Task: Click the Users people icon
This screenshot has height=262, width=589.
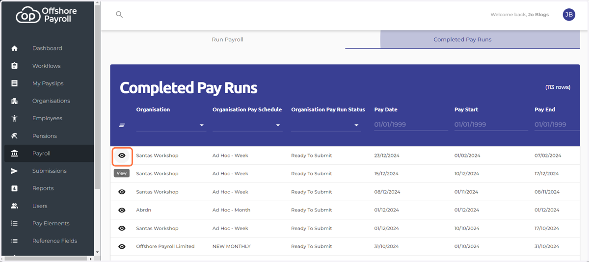Action: click(14, 206)
